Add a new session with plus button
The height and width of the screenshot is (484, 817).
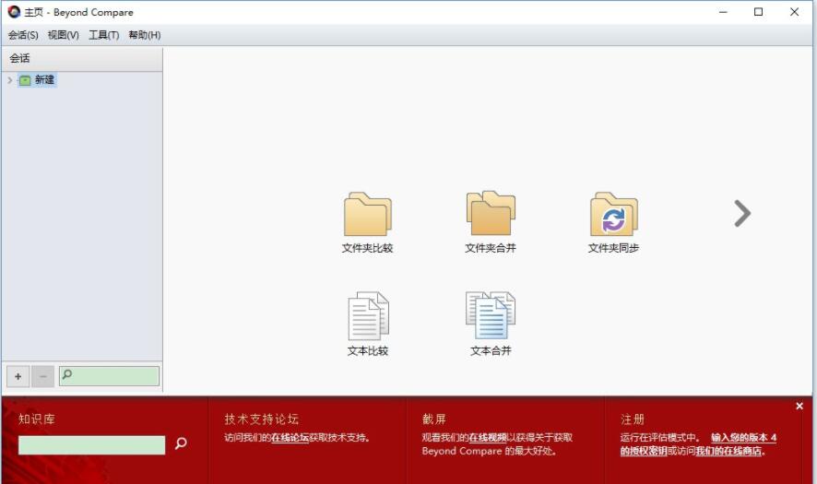[x=18, y=376]
